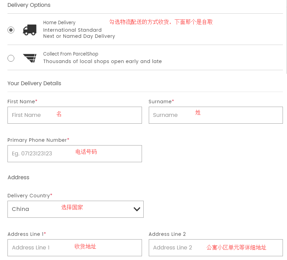Open the Delivery Country dropdown
This screenshot has height=260, width=287.
click(x=75, y=209)
